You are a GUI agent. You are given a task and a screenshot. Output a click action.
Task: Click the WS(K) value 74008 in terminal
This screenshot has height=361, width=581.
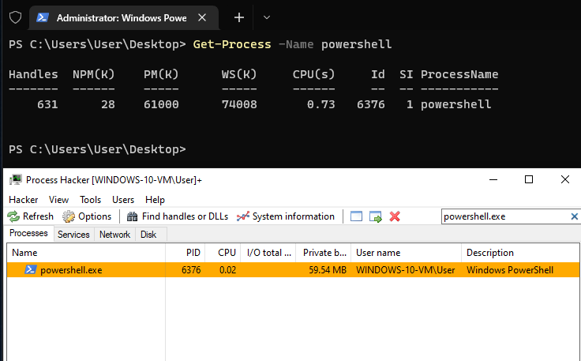click(239, 104)
